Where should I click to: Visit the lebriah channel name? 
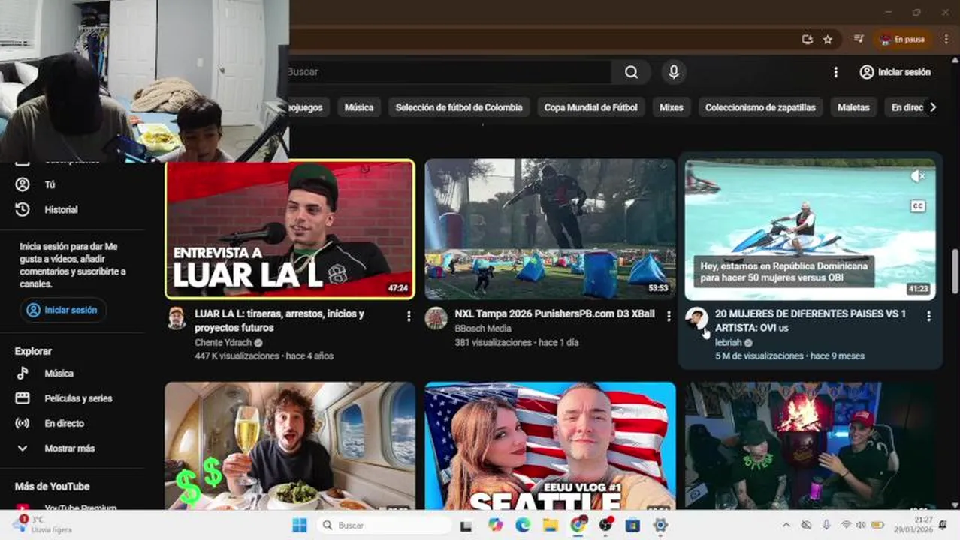[x=729, y=342]
